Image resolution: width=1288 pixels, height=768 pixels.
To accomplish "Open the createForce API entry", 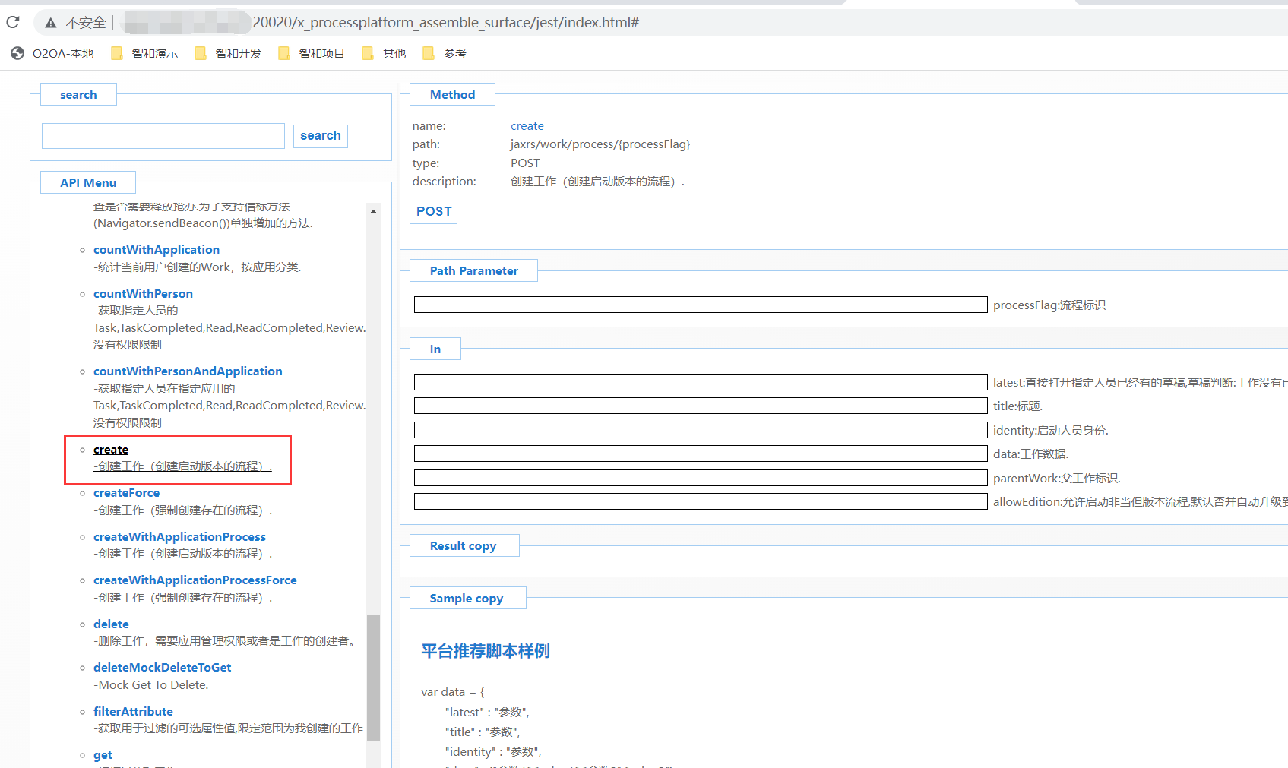I will [126, 493].
